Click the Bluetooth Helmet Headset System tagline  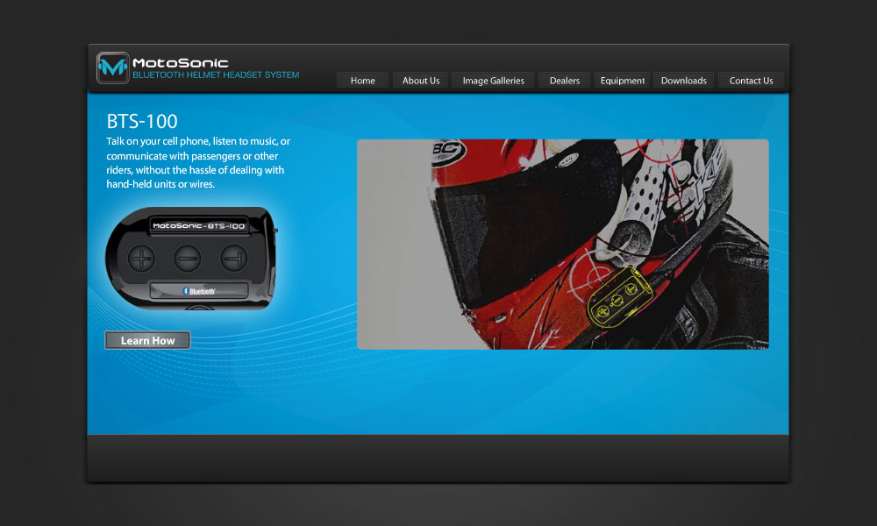(216, 75)
